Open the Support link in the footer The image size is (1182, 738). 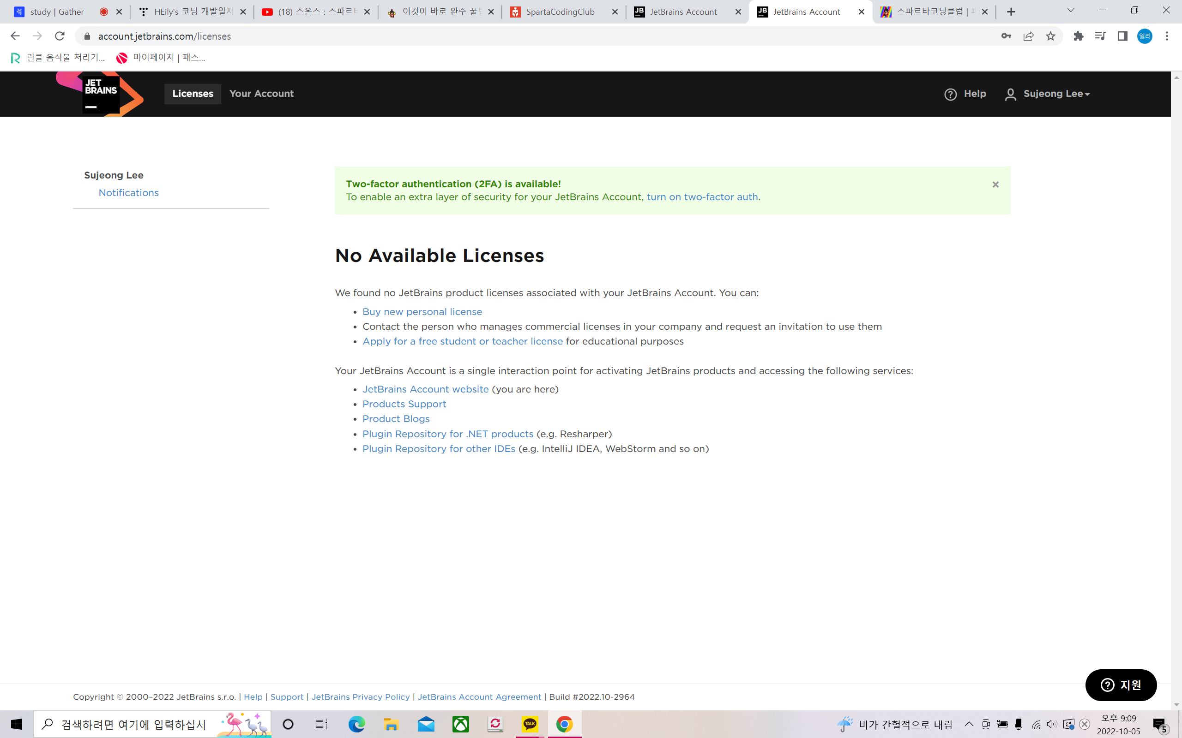[x=287, y=697]
